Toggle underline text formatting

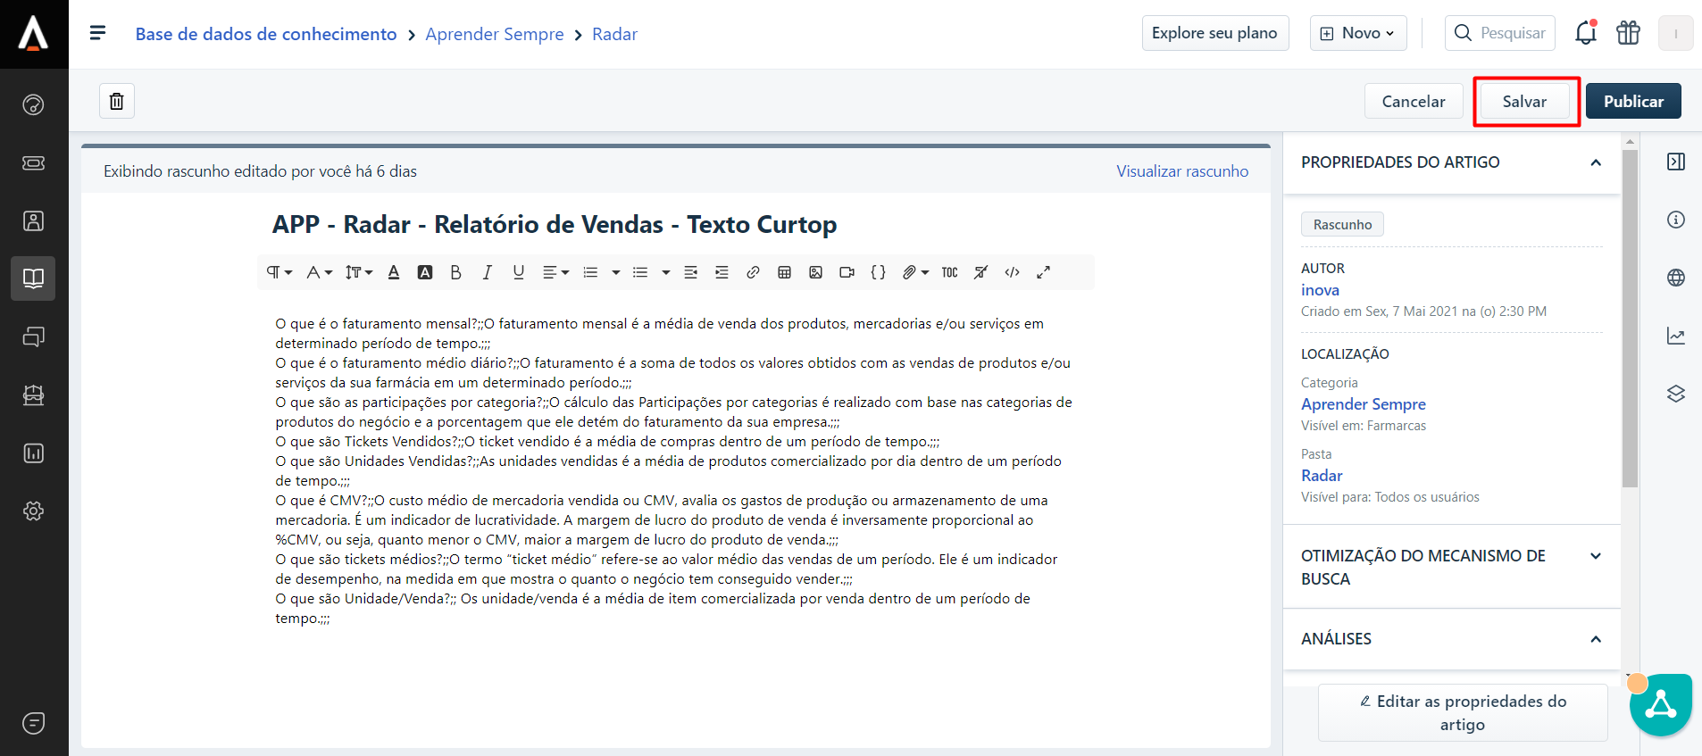518,273
